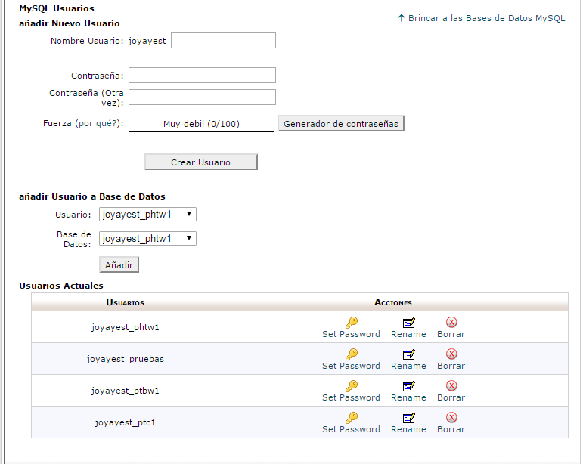Open the Usuario dropdown
The width and height of the screenshot is (583, 464).
coord(147,215)
